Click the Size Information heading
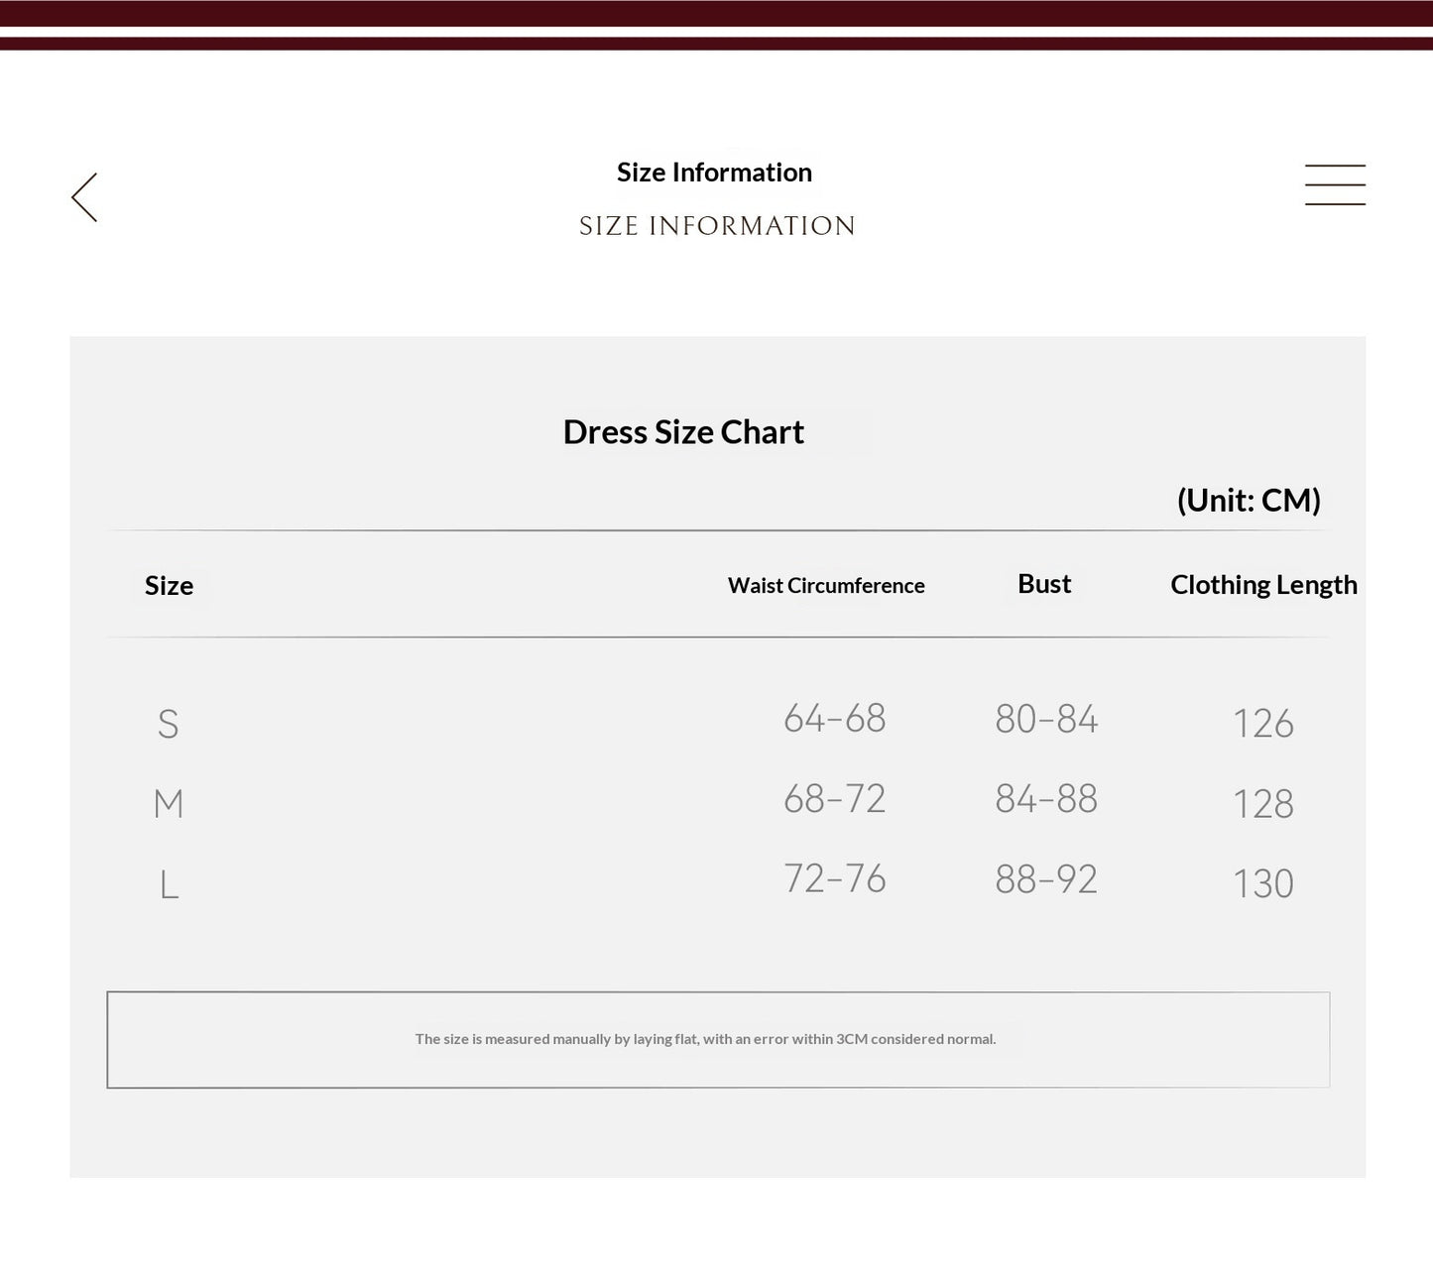 pyautogui.click(x=714, y=173)
